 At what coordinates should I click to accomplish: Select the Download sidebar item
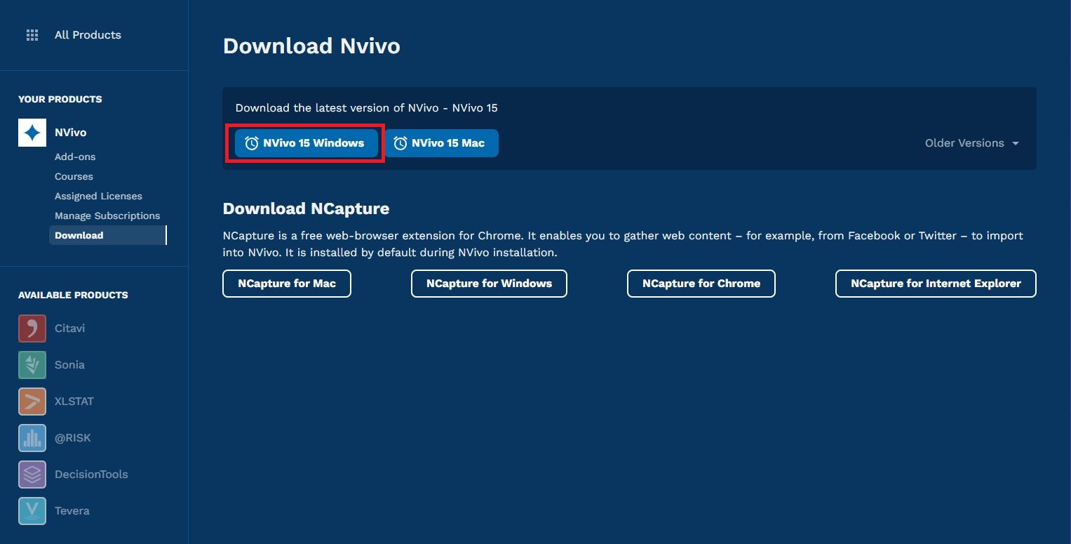click(108, 236)
